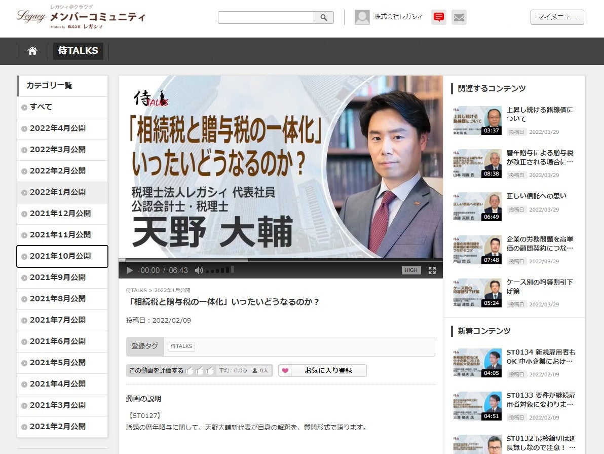604x454 pixels.
Task: Click into the search input field
Action: point(266,17)
